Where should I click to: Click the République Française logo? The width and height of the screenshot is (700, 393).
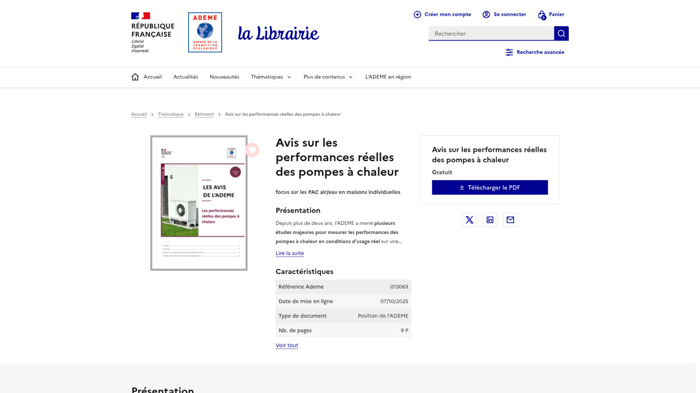point(153,33)
